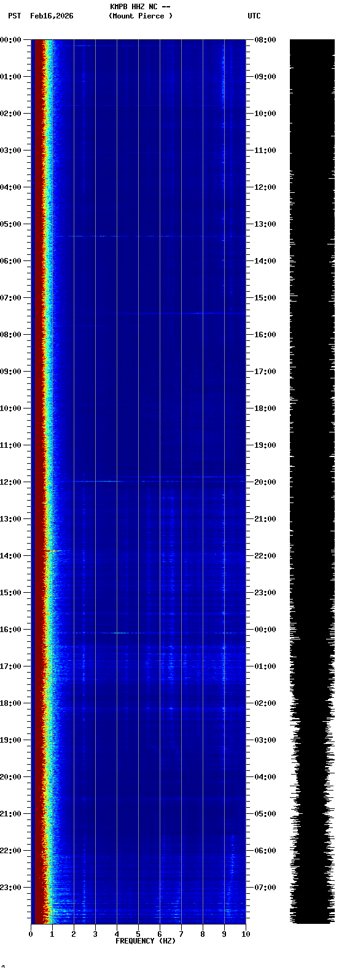Click the 5 Hz frequency axis tick
339x973 pixels.
(138, 934)
